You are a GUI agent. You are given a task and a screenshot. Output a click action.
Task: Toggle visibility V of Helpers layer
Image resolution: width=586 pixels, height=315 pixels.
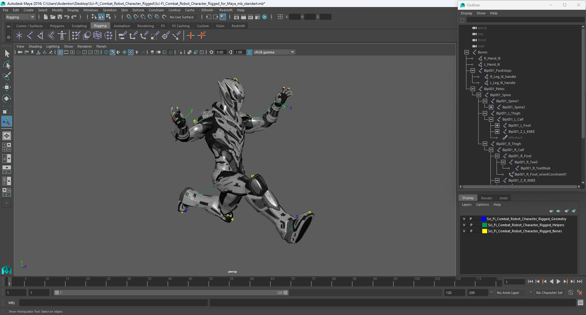point(464,225)
